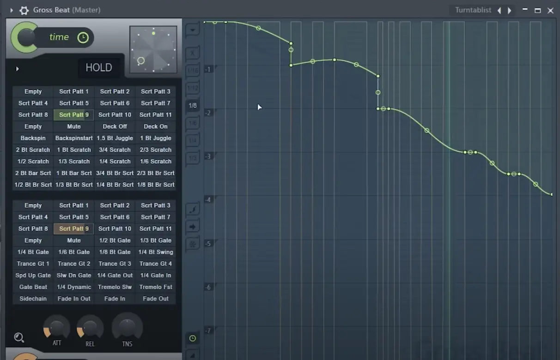The image size is (560, 360).
Task: Click the XY scratch pad display
Action: (x=153, y=49)
